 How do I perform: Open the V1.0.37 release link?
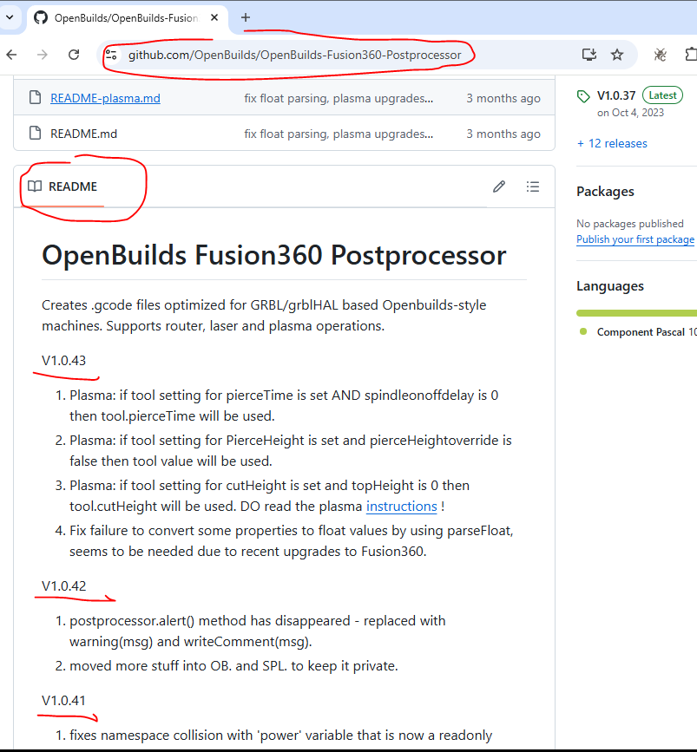(x=616, y=95)
